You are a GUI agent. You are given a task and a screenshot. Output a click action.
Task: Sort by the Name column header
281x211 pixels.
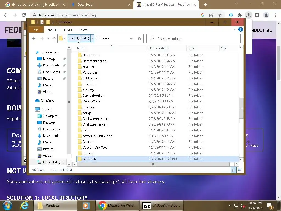pyautogui.click(x=81, y=48)
